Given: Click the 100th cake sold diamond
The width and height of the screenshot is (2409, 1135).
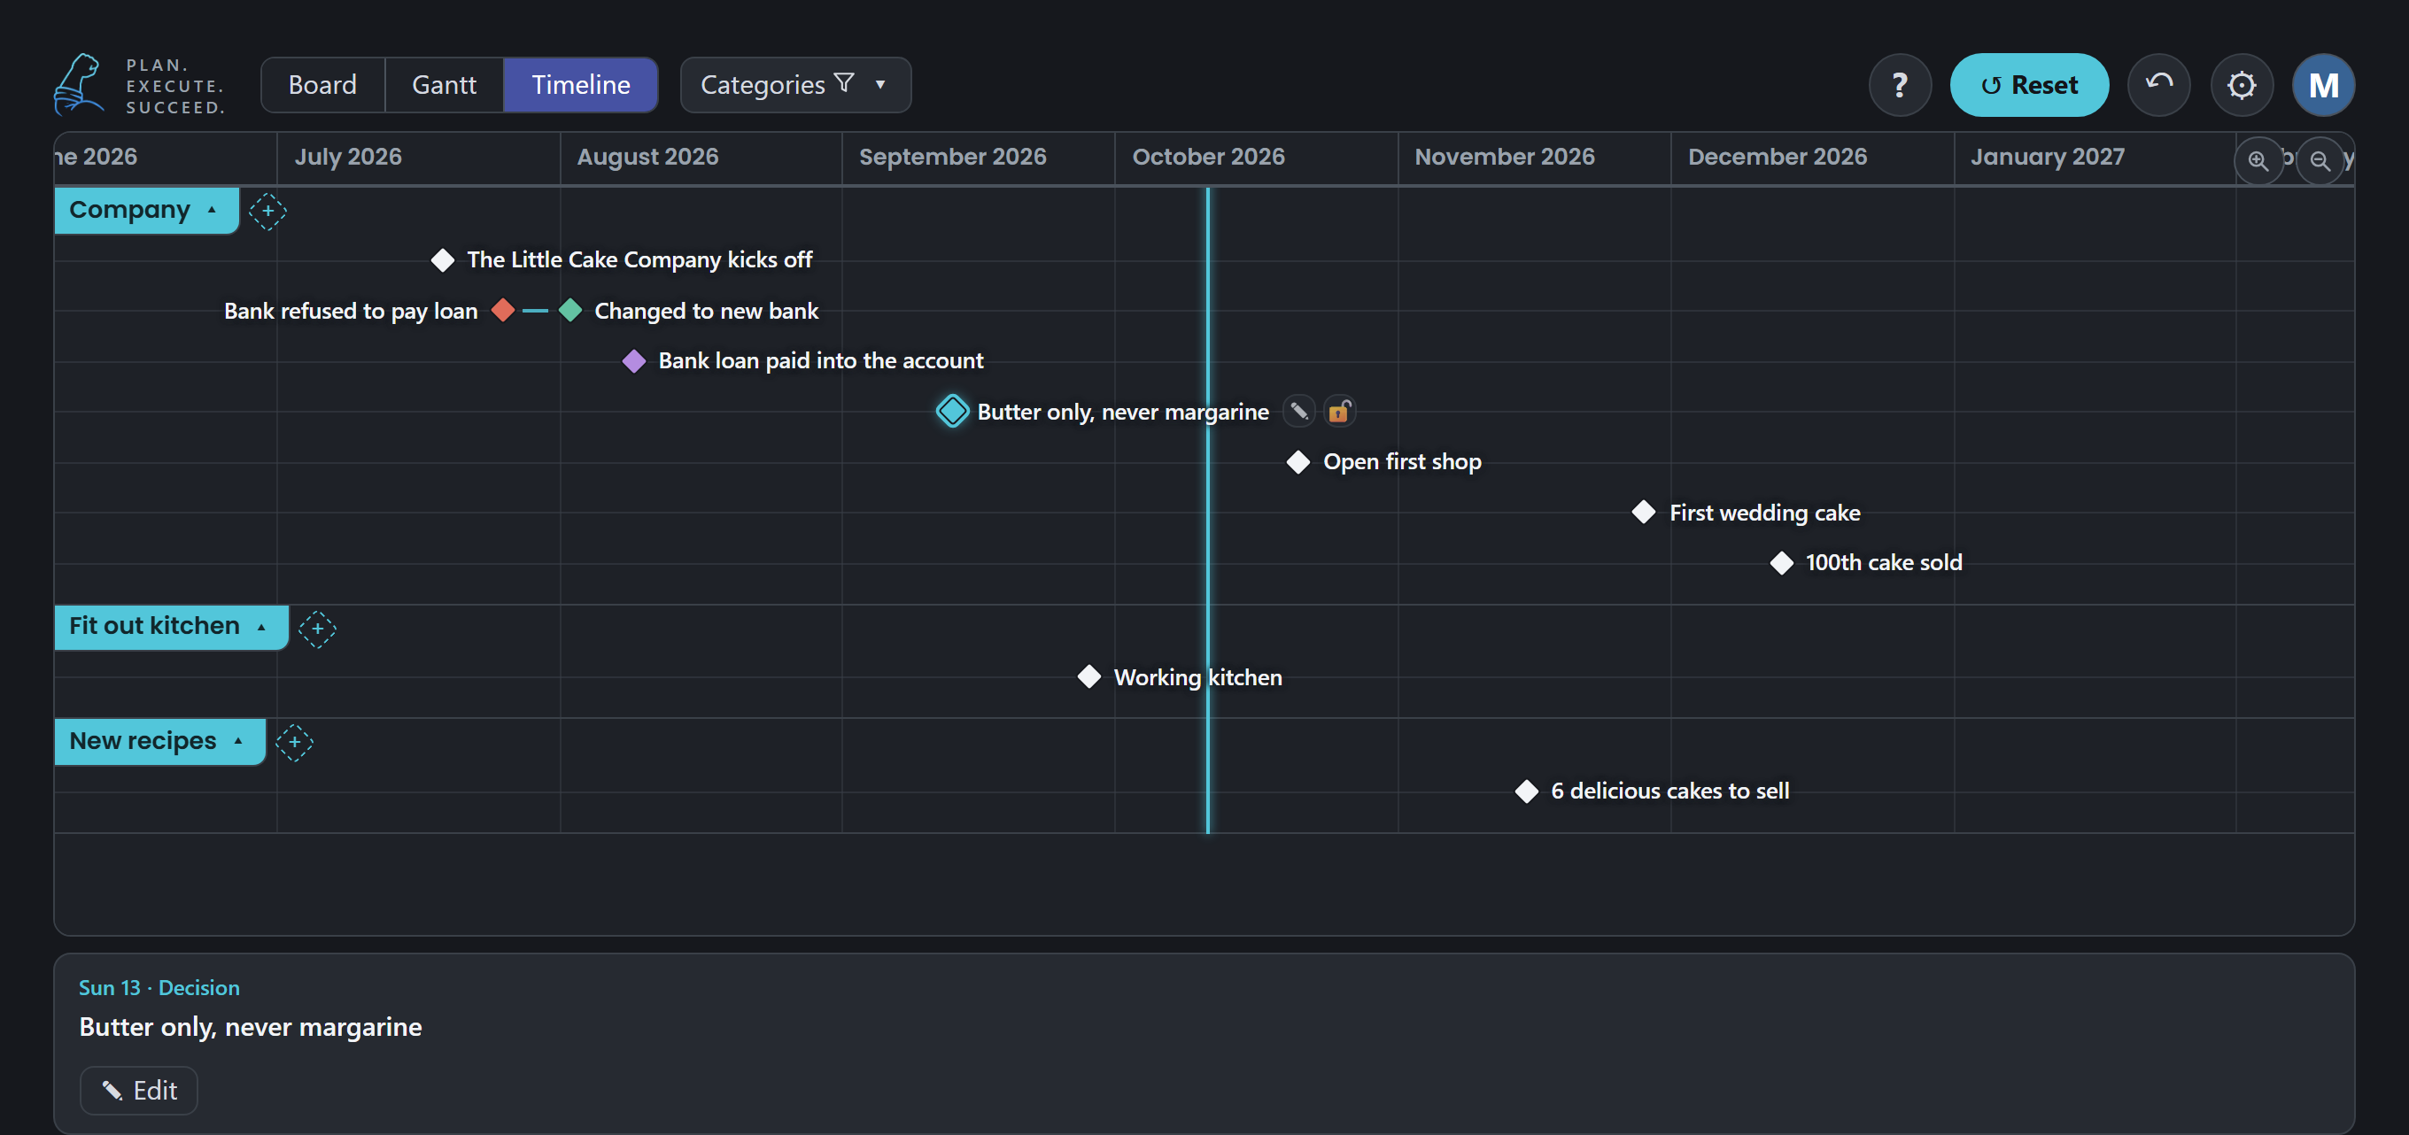Looking at the screenshot, I should pyautogui.click(x=1781, y=563).
